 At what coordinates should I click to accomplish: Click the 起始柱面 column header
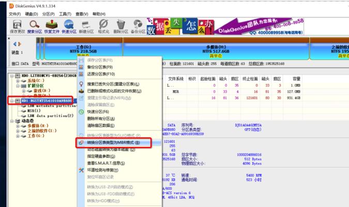[x=208, y=79]
